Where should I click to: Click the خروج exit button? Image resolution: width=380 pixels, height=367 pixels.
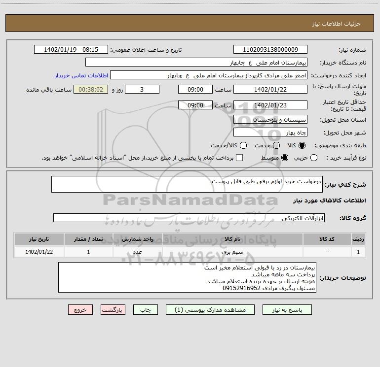(x=80, y=310)
